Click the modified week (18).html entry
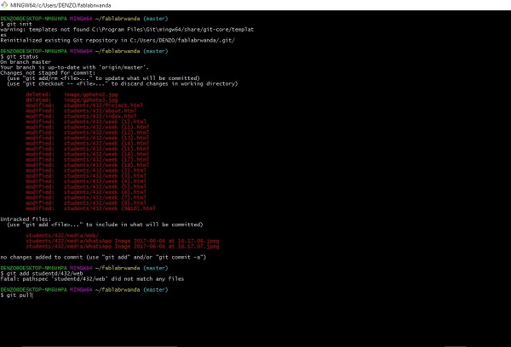 coord(88,165)
